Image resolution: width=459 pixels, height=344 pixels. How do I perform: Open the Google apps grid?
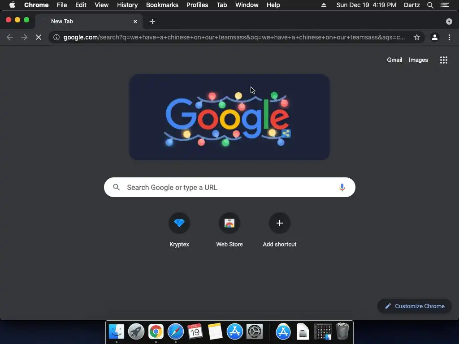click(444, 60)
